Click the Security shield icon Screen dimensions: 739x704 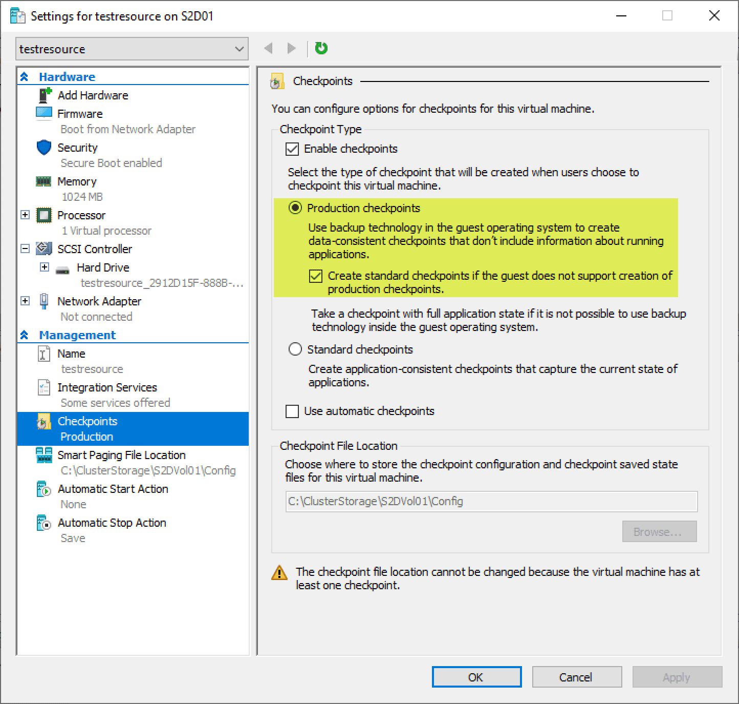tap(45, 148)
